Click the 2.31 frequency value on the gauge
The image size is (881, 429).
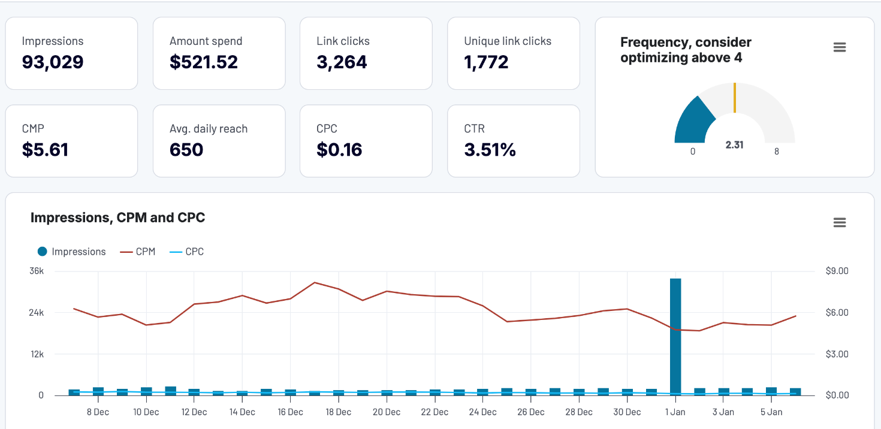735,144
